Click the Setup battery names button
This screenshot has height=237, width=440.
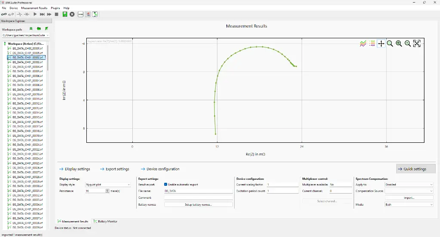tap(198, 205)
